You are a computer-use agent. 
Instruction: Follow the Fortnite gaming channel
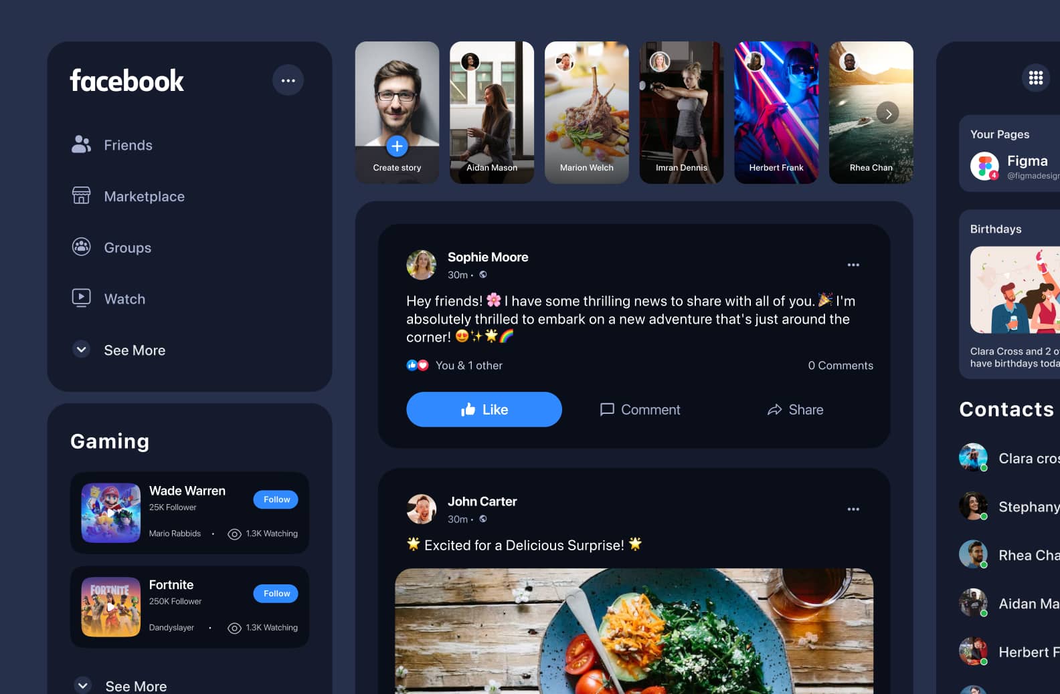(x=276, y=594)
